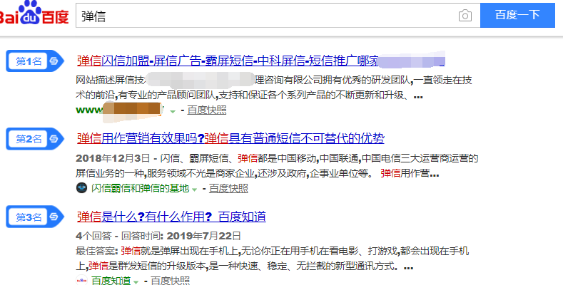Screen dimensions: 563x285
Task: Expand dropdown arrow beside 百度知道 source
Action: [136, 281]
